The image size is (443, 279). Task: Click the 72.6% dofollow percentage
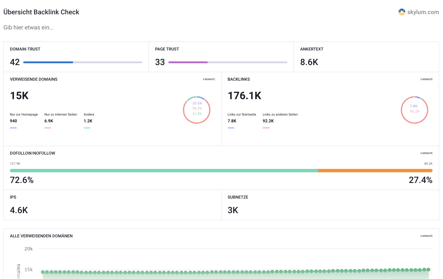[22, 180]
